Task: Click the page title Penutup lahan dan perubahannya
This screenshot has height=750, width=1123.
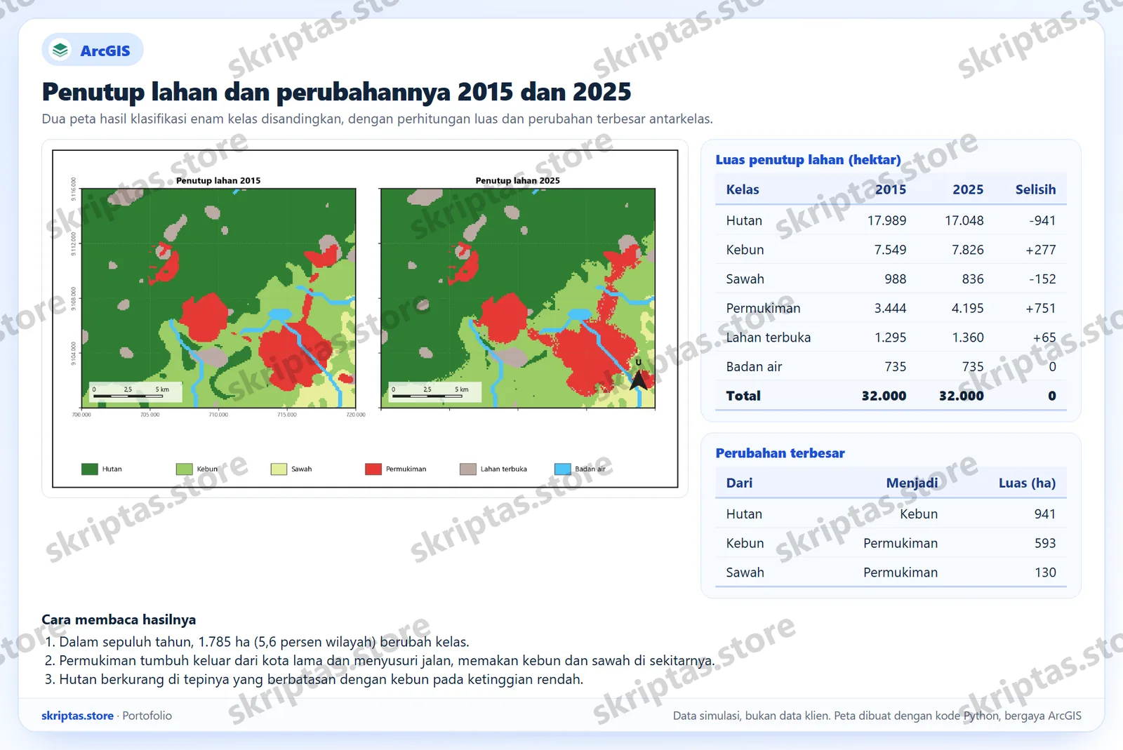Action: point(336,92)
